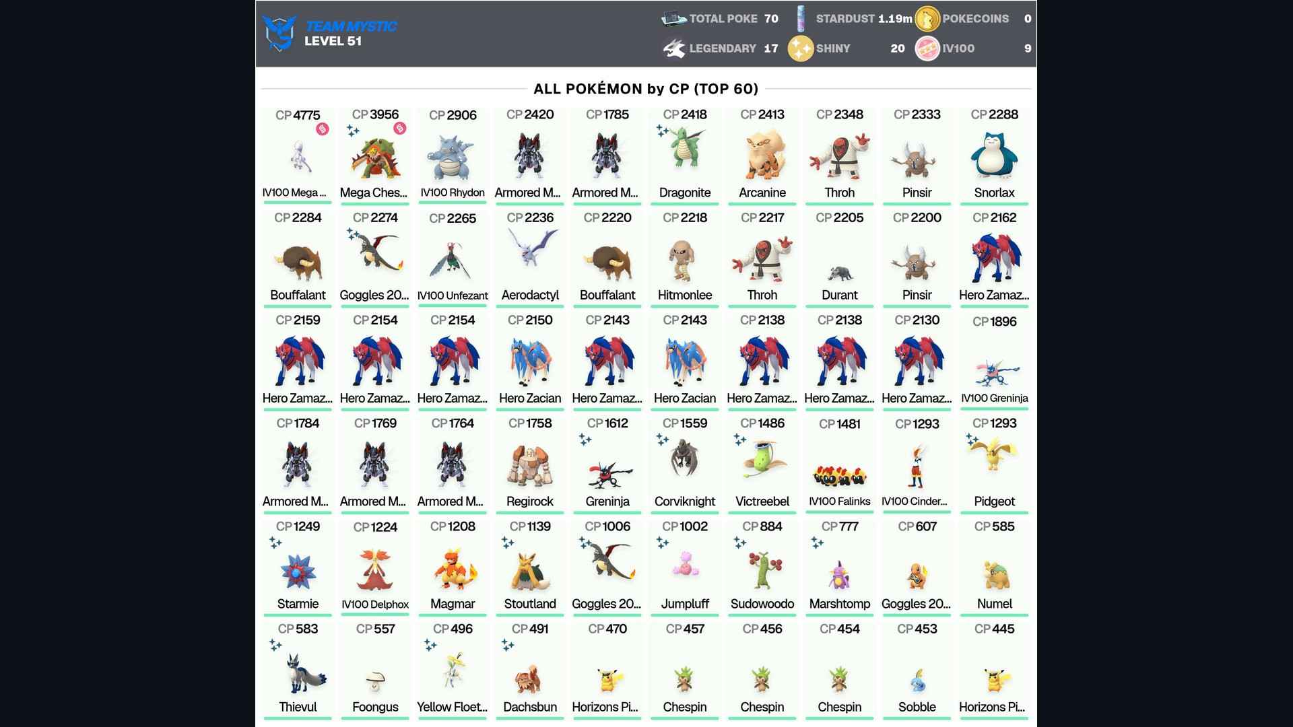1293x727 pixels.
Task: Click the Stardust icon in header
Action: [x=801, y=19]
